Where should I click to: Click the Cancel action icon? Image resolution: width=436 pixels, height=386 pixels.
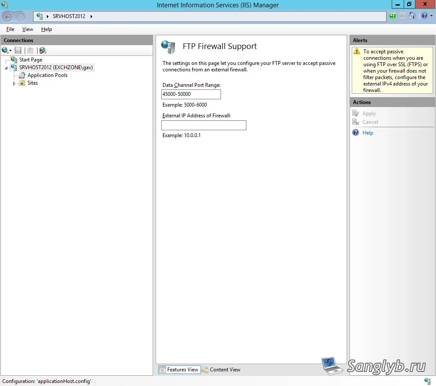pos(356,122)
